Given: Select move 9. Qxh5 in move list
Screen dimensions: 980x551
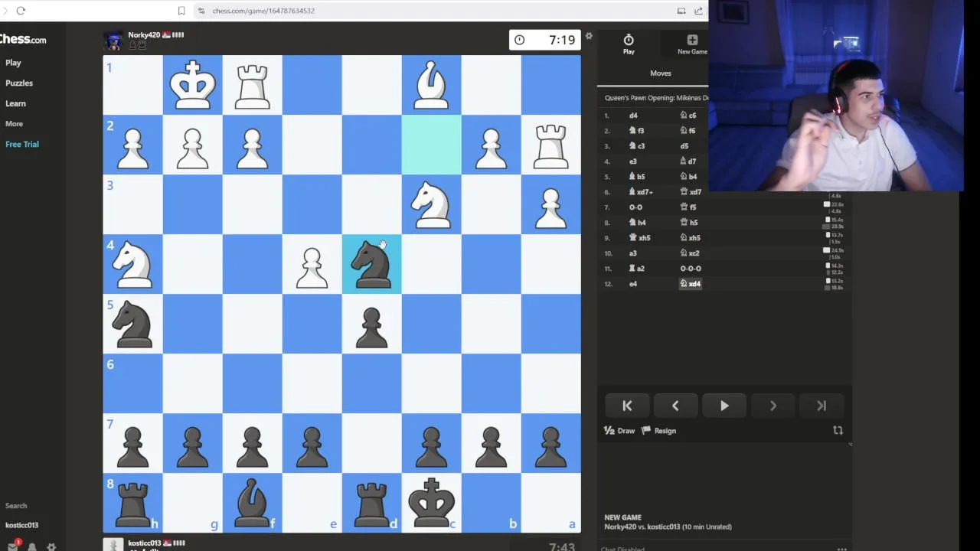Looking at the screenshot, I should [x=639, y=238].
